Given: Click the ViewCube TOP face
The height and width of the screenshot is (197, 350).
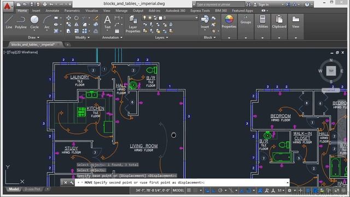Looking at the screenshot, I should click(331, 71).
